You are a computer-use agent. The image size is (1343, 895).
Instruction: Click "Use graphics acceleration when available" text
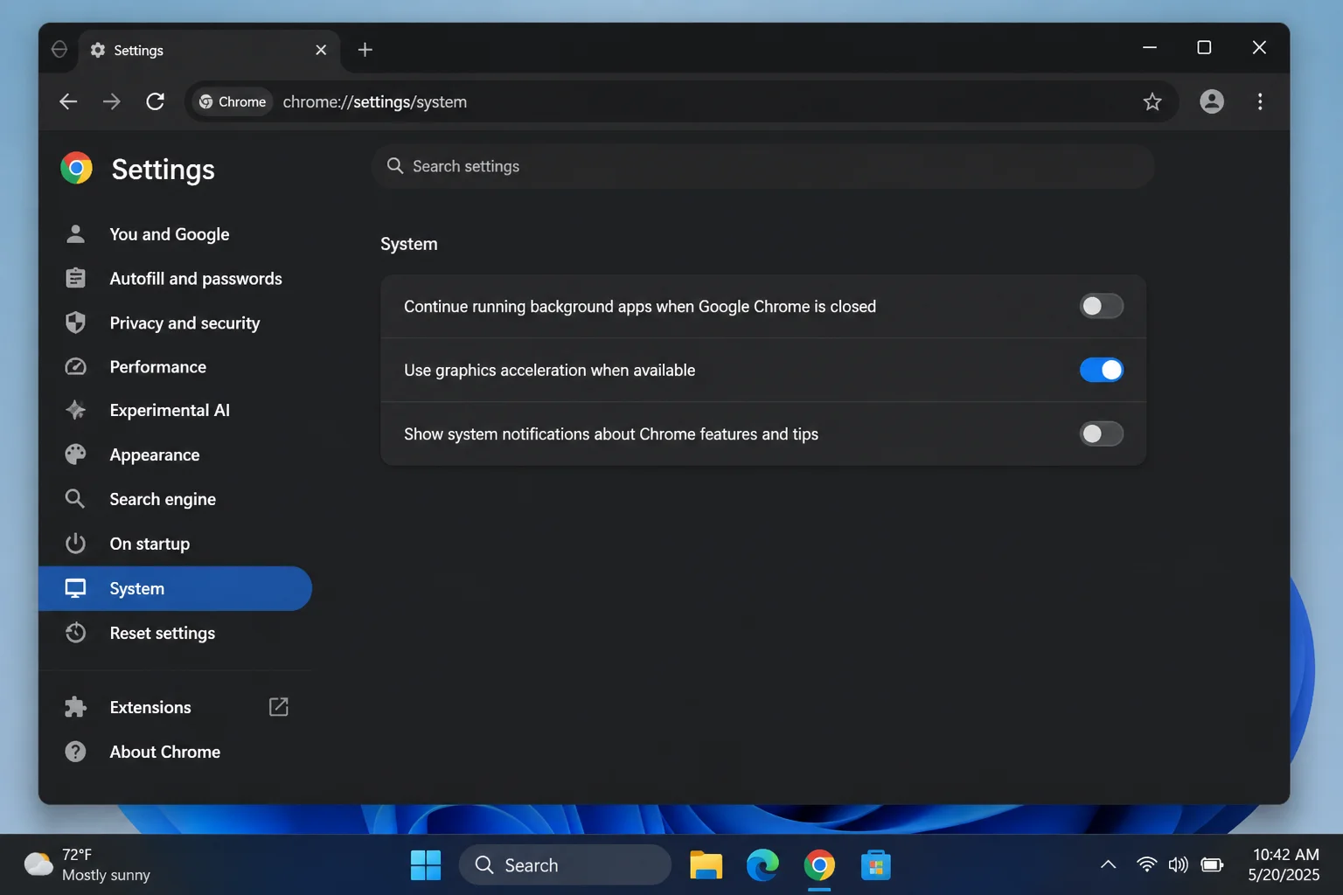[x=549, y=370]
